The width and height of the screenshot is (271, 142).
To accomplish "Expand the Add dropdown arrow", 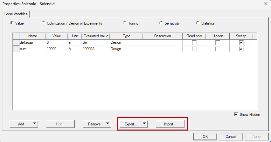I will [x=35, y=123].
